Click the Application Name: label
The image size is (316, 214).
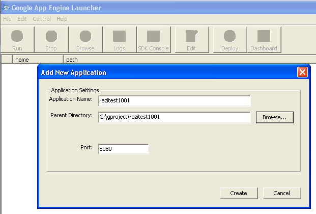(x=71, y=99)
